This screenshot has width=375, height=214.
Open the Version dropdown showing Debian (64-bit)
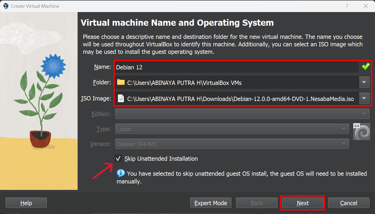pyautogui.click(x=232, y=144)
